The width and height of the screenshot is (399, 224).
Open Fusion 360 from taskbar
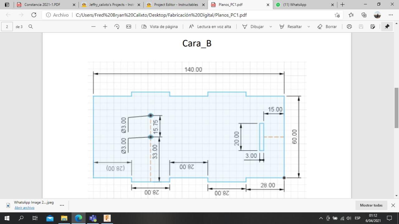107,218
